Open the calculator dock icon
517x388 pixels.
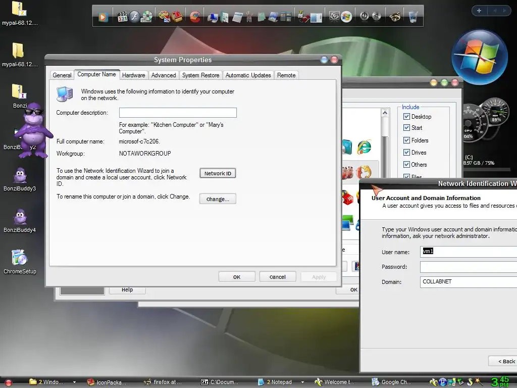coord(237,17)
